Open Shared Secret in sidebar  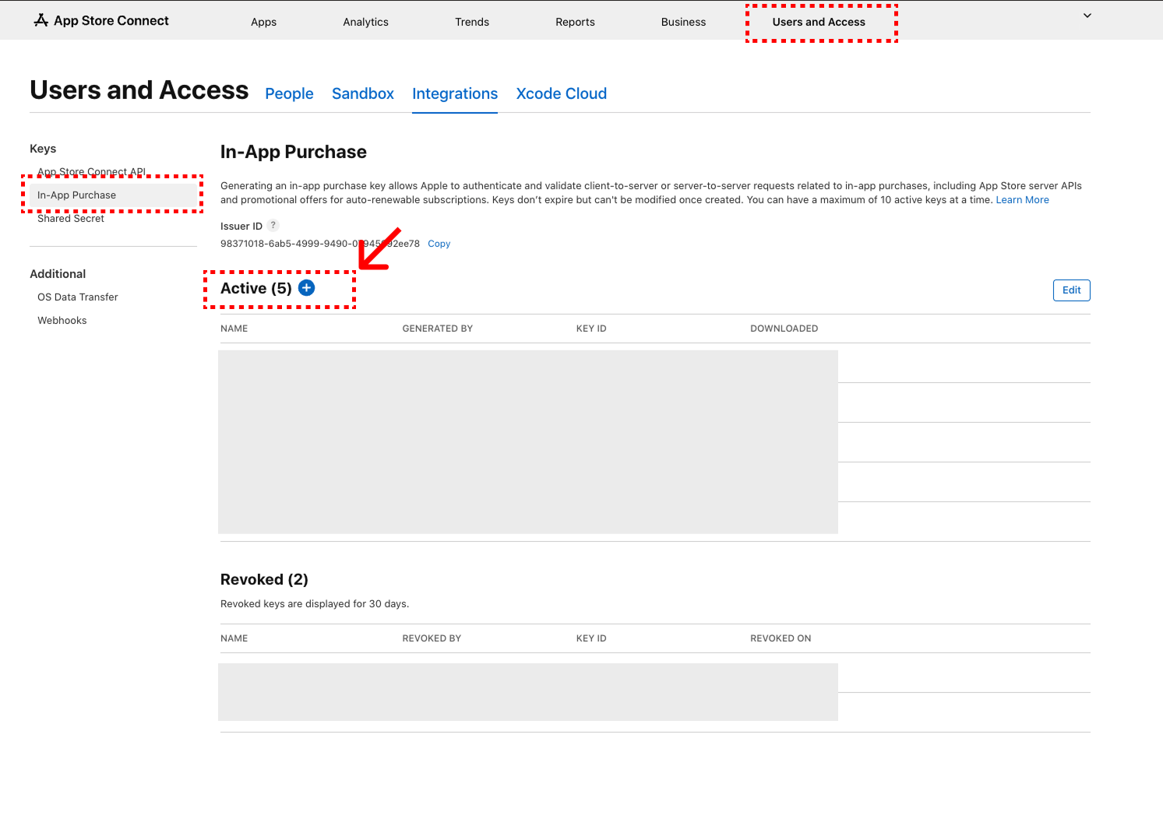point(71,219)
